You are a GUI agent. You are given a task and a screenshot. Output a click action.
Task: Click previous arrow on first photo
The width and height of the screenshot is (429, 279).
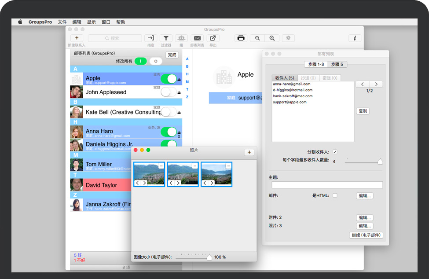(x=137, y=183)
